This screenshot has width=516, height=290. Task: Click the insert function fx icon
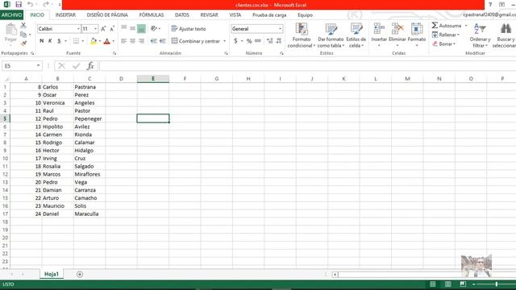[90, 66]
